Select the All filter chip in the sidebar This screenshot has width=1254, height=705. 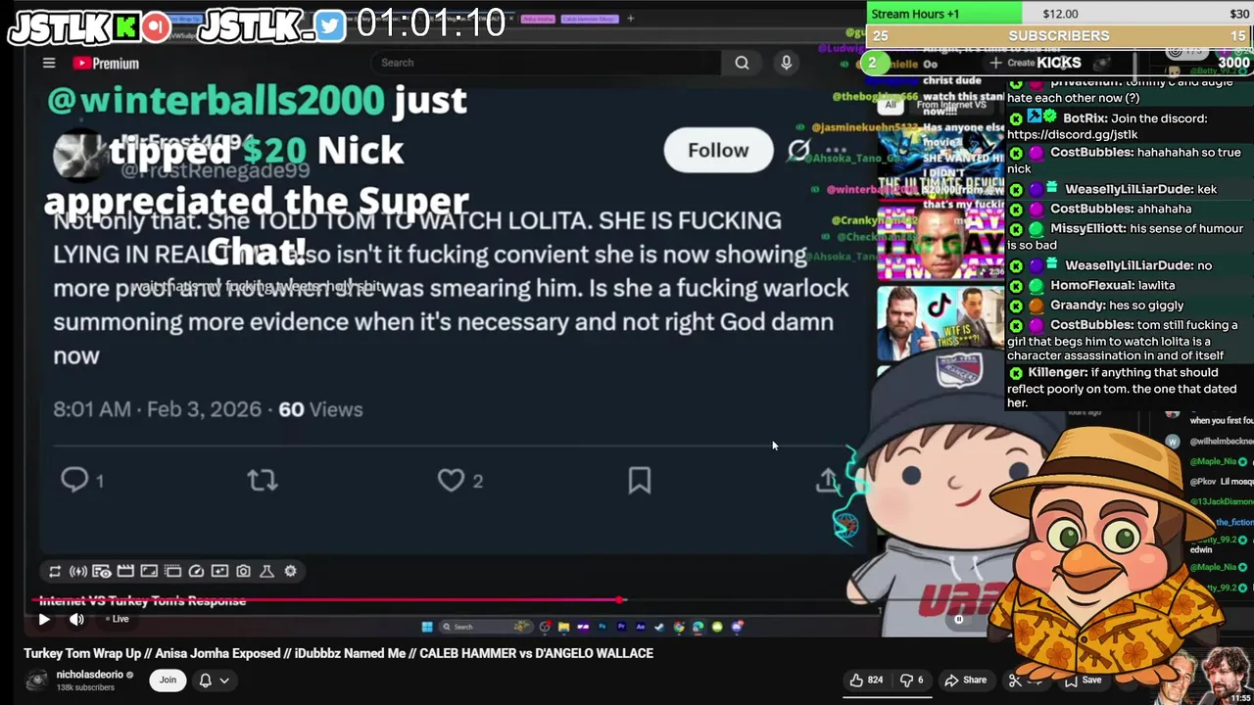(x=891, y=104)
